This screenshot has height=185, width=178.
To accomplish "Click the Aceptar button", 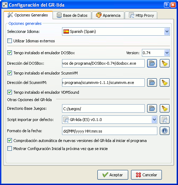I will pyautogui.click(x=113, y=175).
